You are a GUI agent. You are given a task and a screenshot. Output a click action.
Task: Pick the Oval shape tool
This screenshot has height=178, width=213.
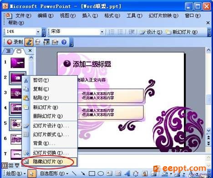coord(101,173)
